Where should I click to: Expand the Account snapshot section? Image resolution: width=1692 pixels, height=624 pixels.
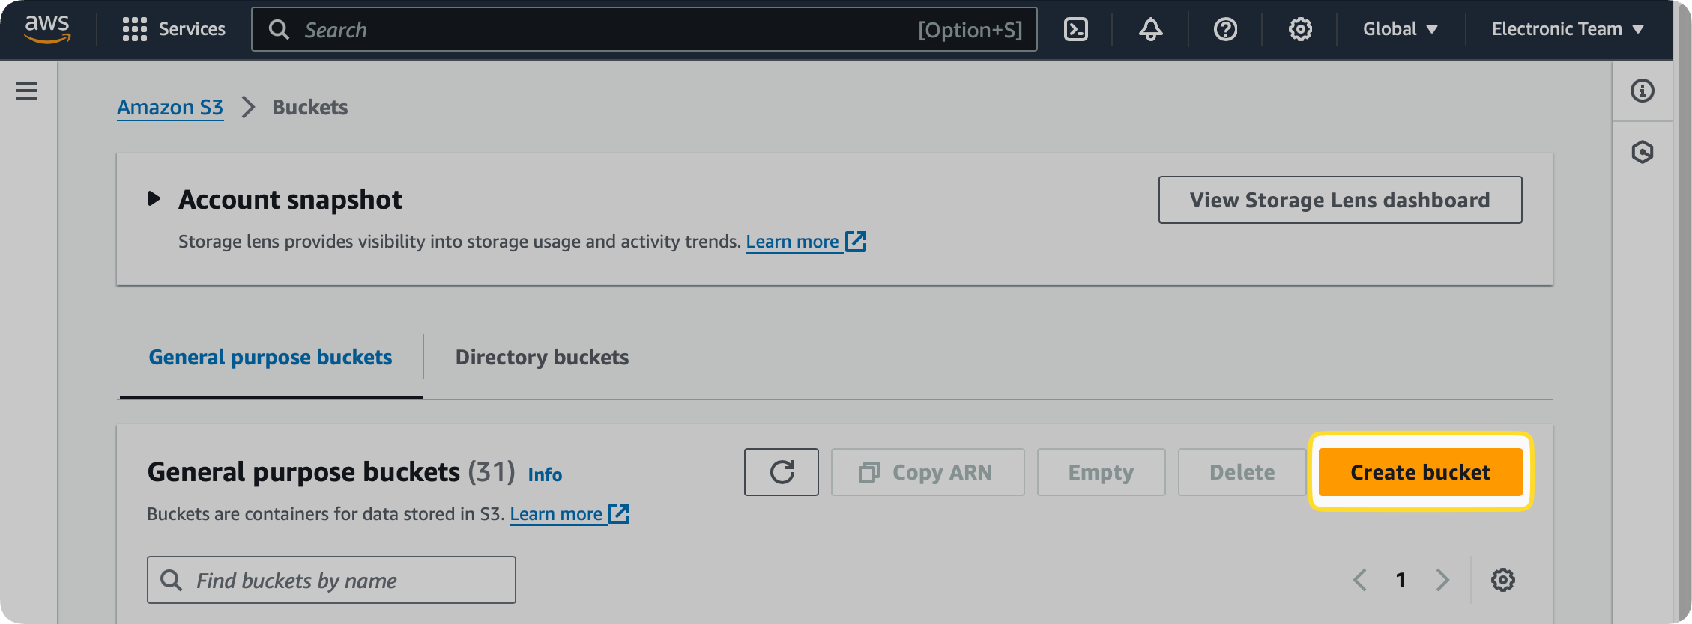(x=154, y=198)
